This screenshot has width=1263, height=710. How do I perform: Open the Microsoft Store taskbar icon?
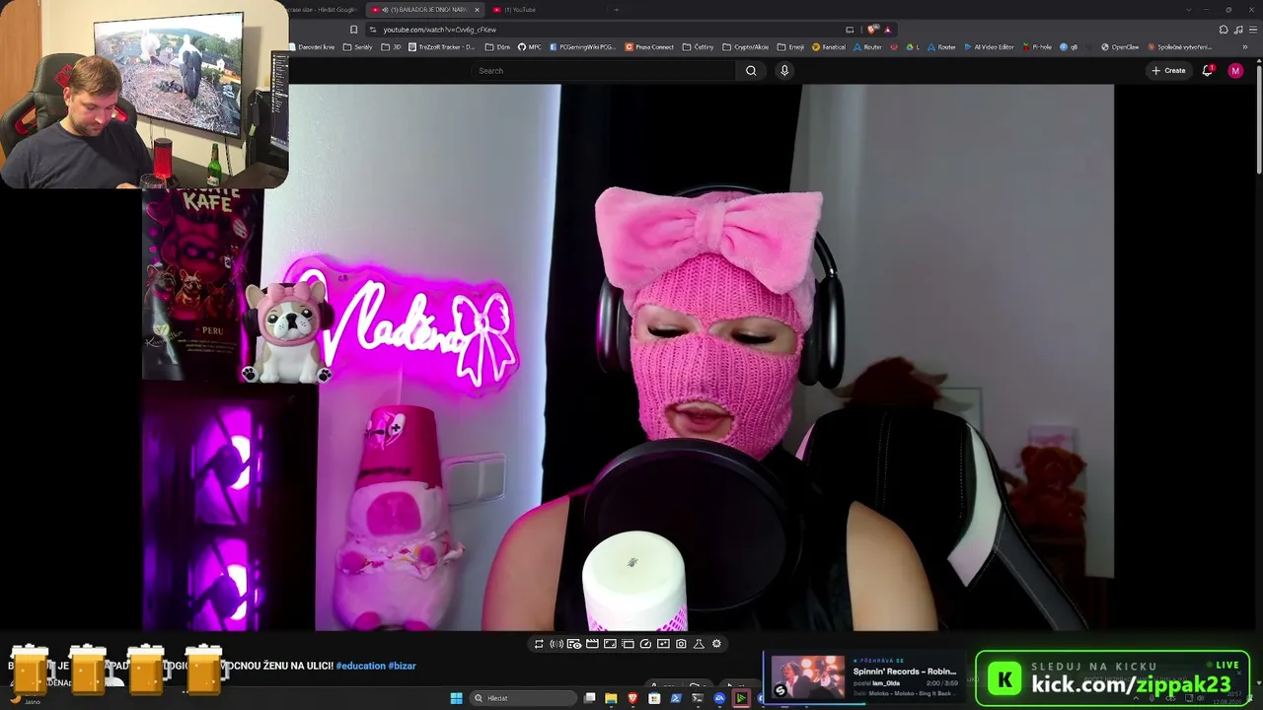pos(654,698)
